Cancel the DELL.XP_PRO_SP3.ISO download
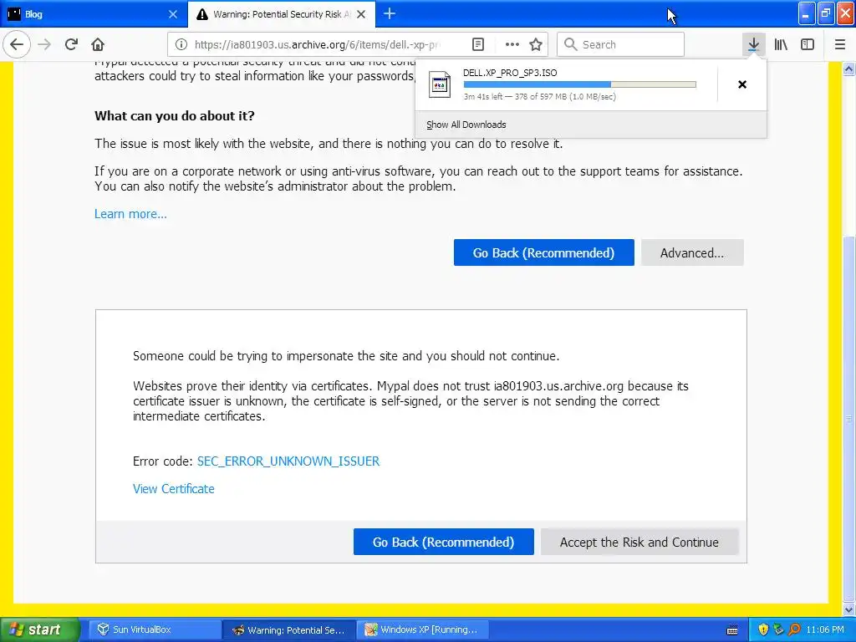856x642 pixels. 742,84
